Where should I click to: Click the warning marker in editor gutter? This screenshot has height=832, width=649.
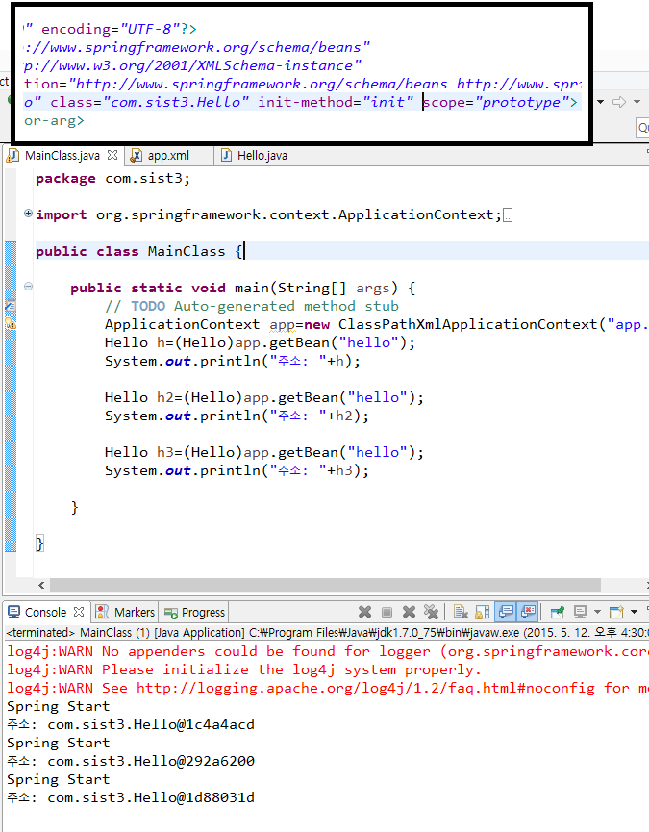click(11, 324)
